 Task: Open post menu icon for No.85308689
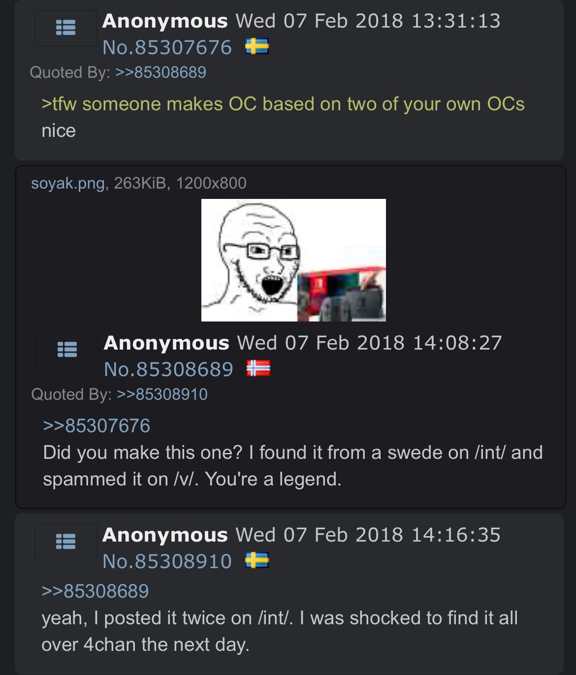tap(67, 350)
